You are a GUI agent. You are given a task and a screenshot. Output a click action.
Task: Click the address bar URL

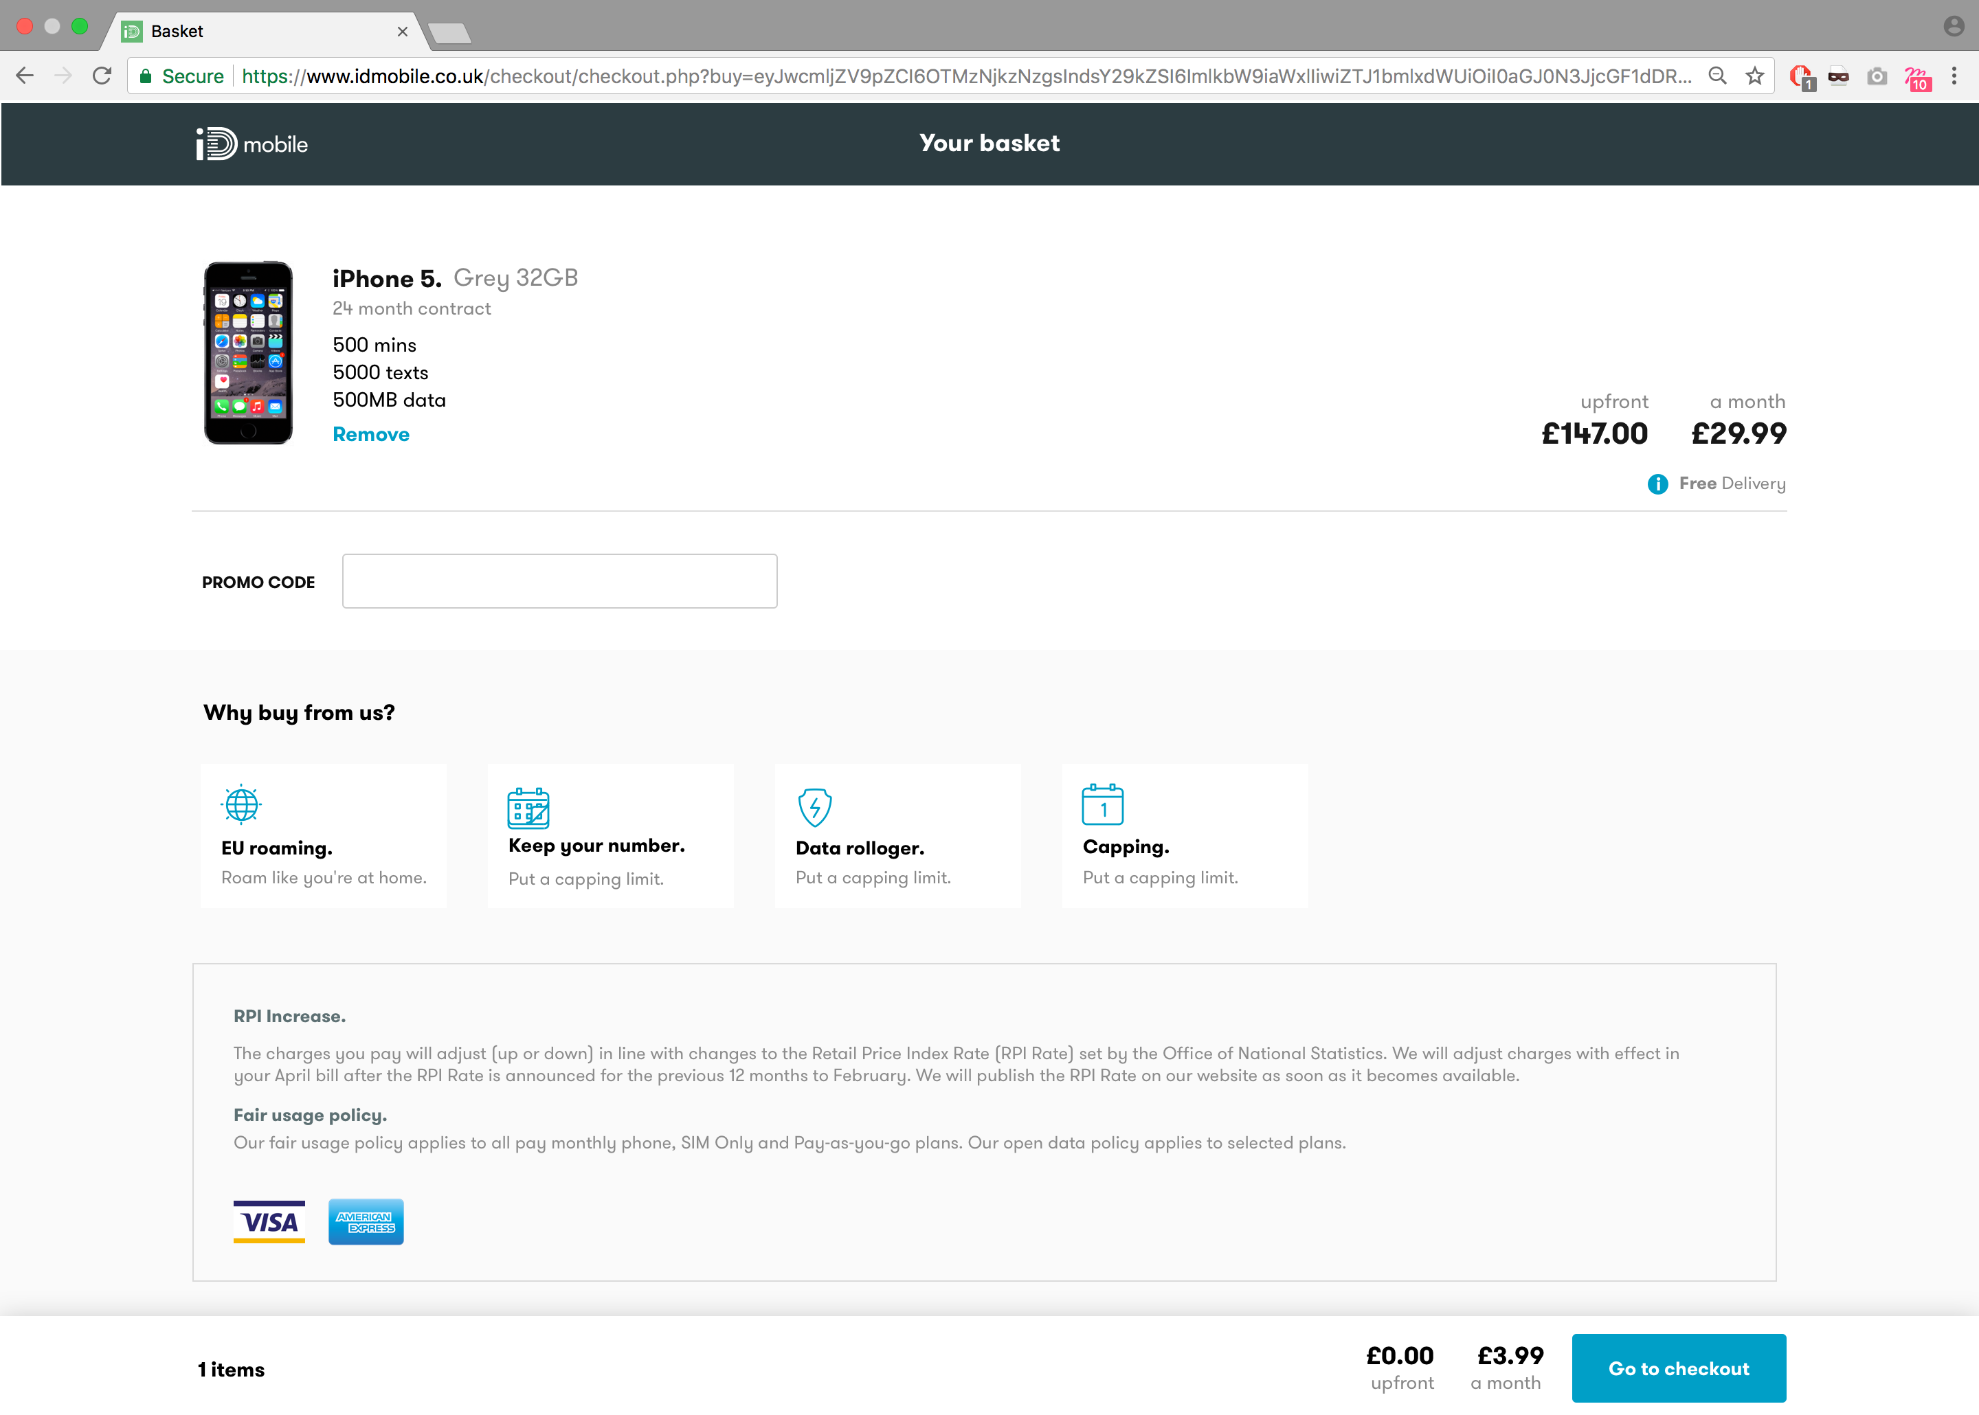click(x=965, y=77)
